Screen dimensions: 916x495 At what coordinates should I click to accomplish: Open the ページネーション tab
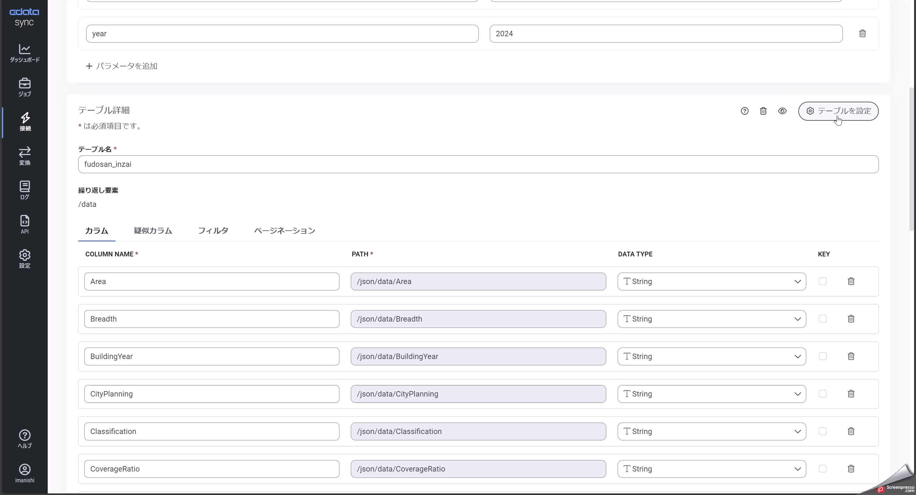tap(284, 231)
